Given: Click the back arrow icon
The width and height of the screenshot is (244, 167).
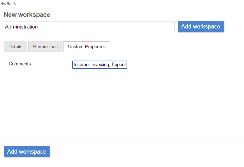Looking at the screenshot, I should tap(3, 4).
